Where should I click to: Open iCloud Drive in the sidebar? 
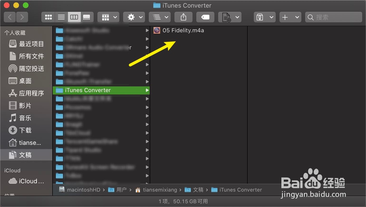(x=26, y=181)
